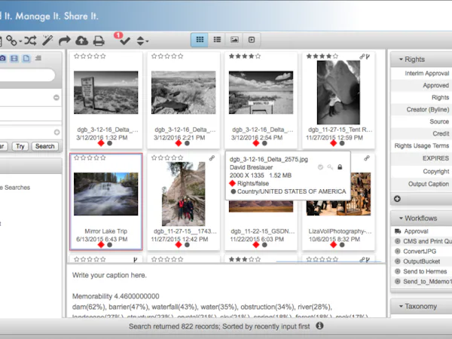Select the Mirror Lake Trip thumbnail

105,194
